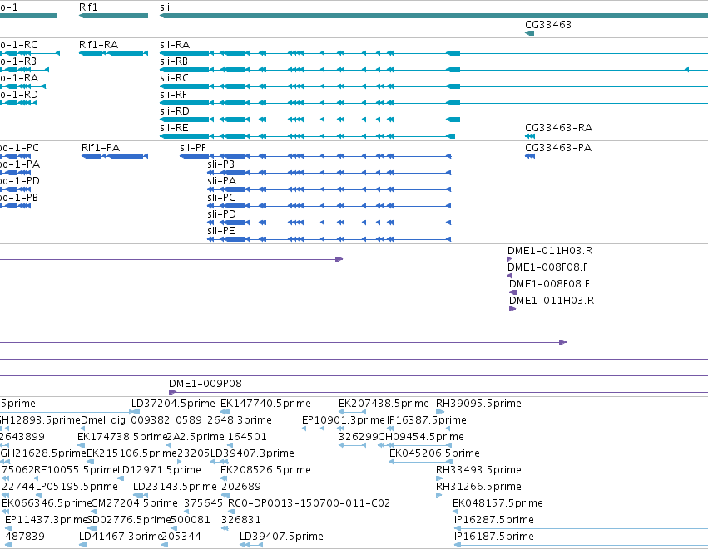Image resolution: width=708 pixels, height=549 pixels.
Task: Select EST label LD39407.5prime
Action: coord(281,537)
